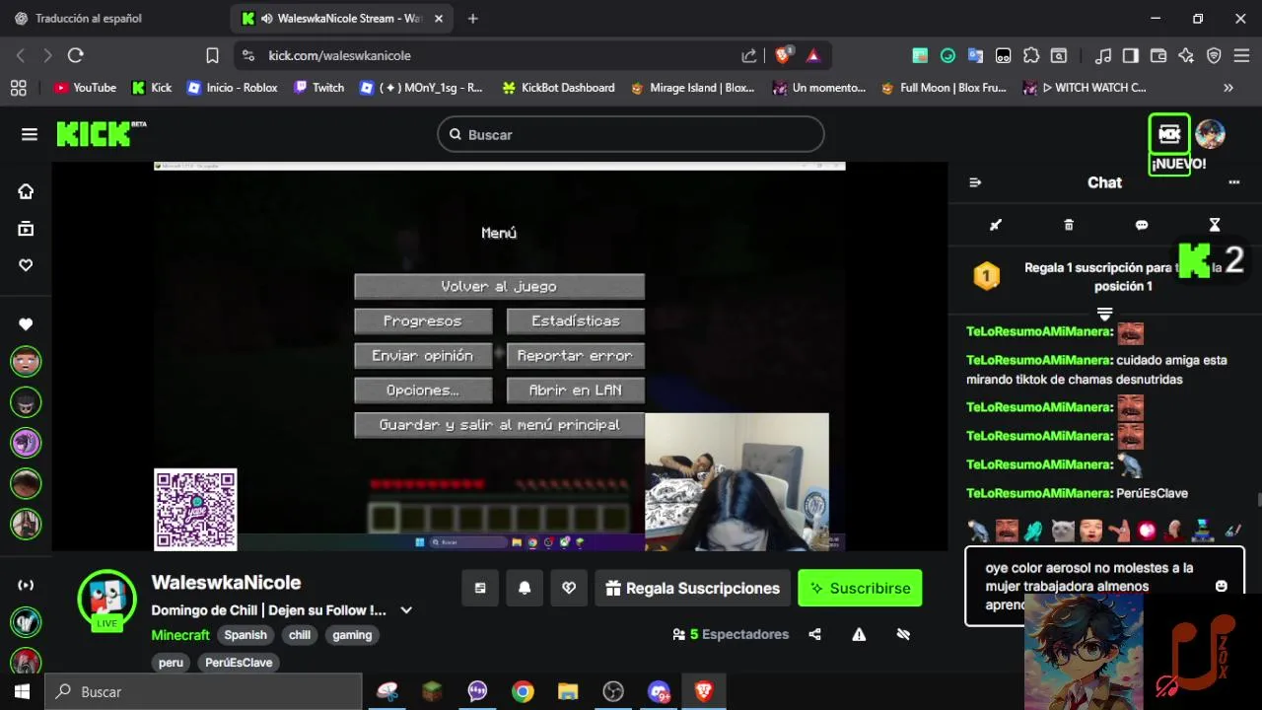Image resolution: width=1262 pixels, height=710 pixels.
Task: Open Following heart outline icon in sidebar
Action: [x=26, y=265]
